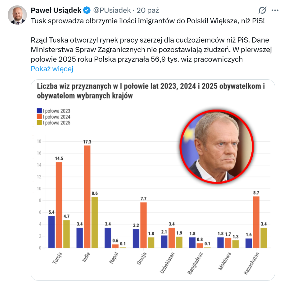Click the author name Paweł Usiądek
Screen dimensions: 284x283
point(56,10)
